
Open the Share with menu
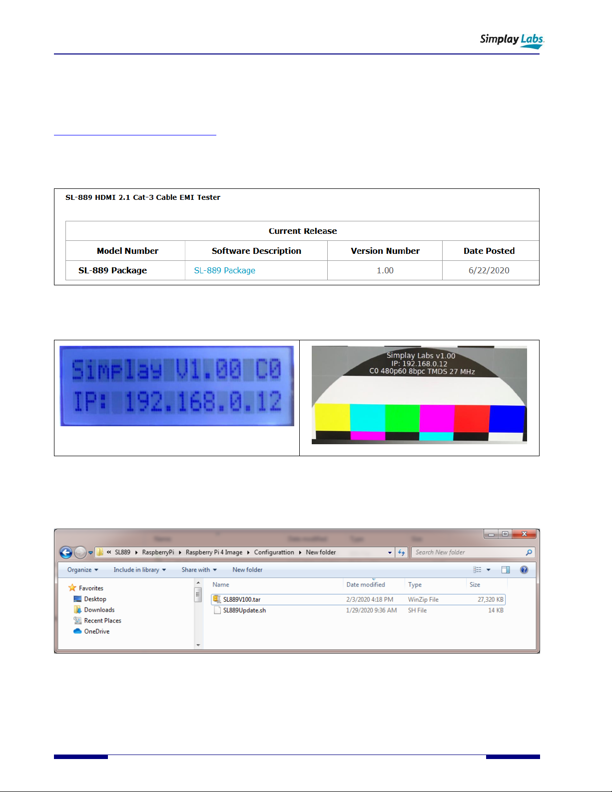tap(199, 570)
